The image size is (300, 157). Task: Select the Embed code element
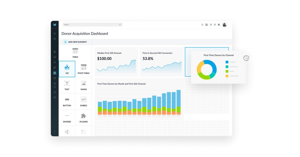point(84,101)
